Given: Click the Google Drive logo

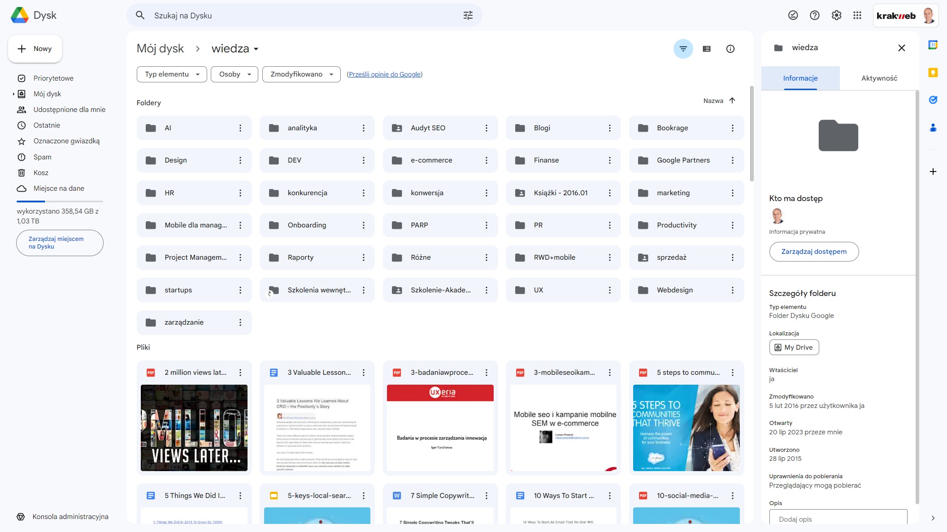Looking at the screenshot, I should pyautogui.click(x=20, y=15).
